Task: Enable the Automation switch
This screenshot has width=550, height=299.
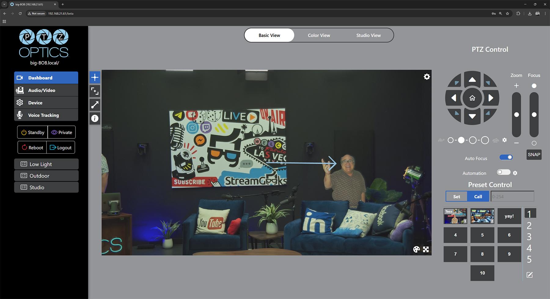Action: click(504, 172)
